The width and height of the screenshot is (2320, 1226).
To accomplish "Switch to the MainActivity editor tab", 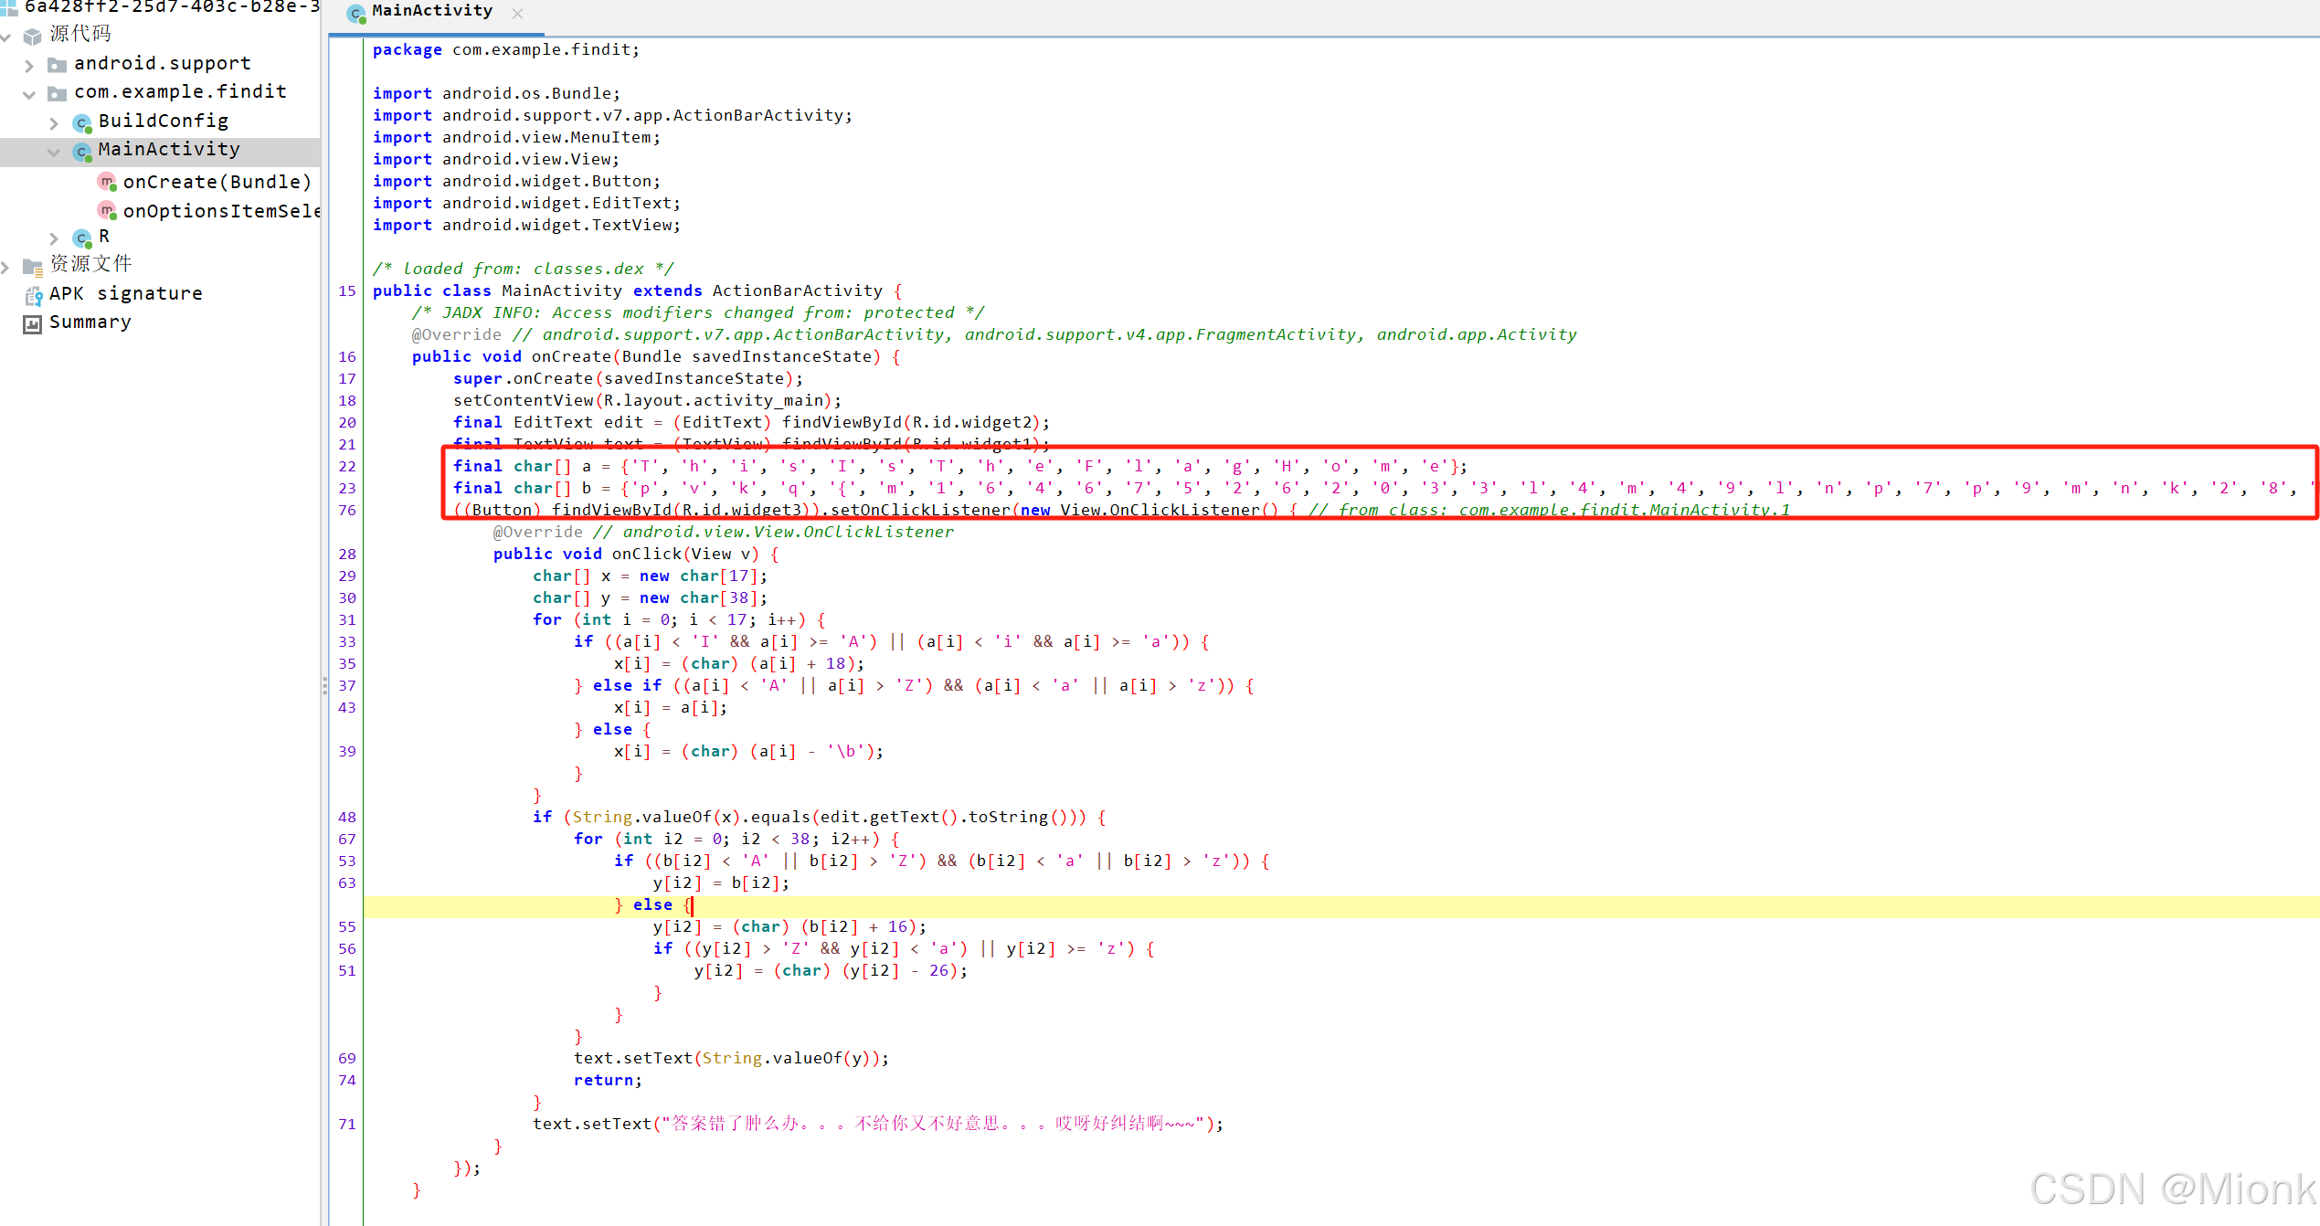I will (431, 12).
